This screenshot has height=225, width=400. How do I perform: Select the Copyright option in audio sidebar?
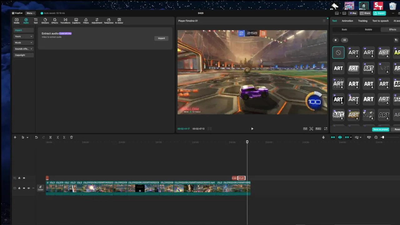[x=23, y=55]
